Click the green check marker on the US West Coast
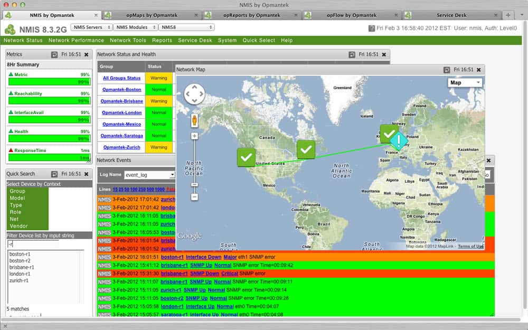This screenshot has height=330, width=528. [246, 157]
